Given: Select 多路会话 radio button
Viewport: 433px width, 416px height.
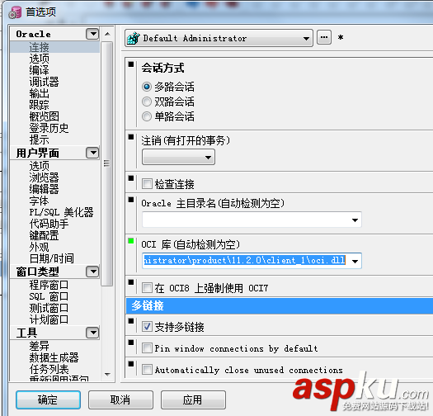Looking at the screenshot, I should [147, 87].
